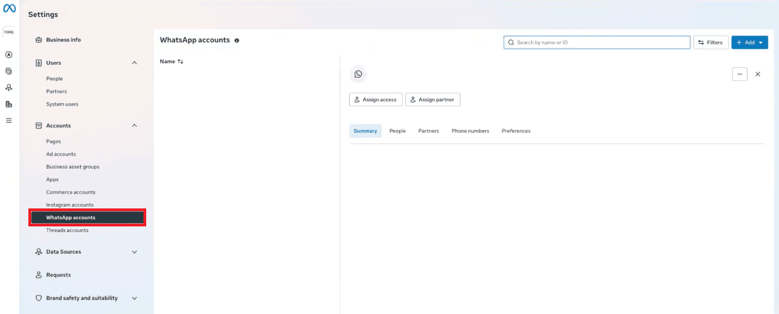
Task: Focus the Search by name or ID field
Action: click(597, 42)
